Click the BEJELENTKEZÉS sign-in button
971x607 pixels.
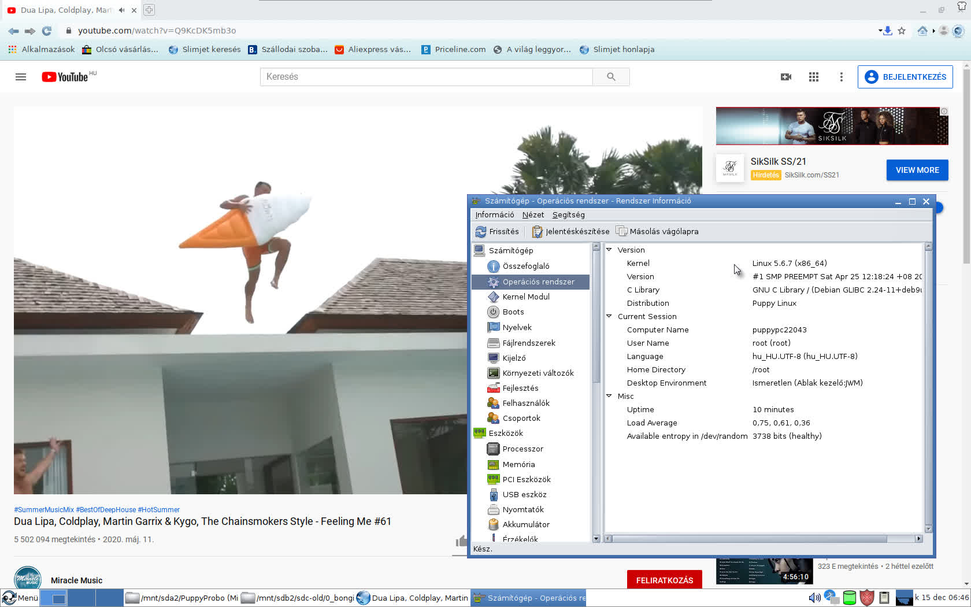[905, 77]
